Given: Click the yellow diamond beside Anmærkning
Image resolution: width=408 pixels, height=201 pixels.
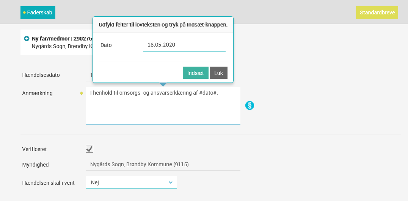Looking at the screenshot, I should (82, 93).
